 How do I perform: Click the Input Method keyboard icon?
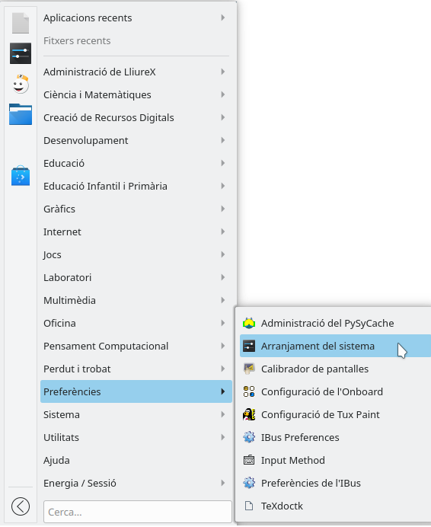point(249,460)
